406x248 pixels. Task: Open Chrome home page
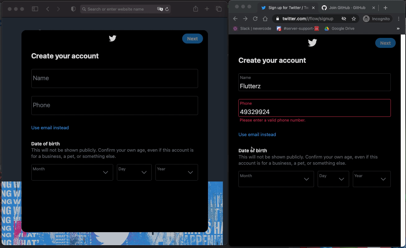[265, 19]
